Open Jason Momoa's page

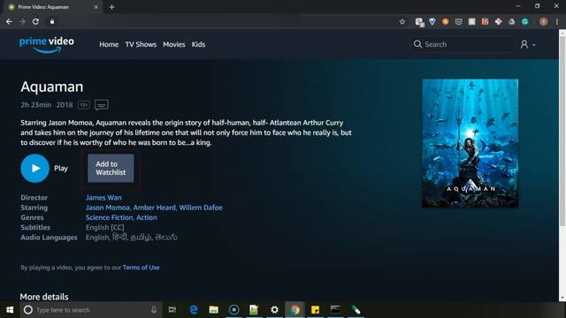[107, 208]
